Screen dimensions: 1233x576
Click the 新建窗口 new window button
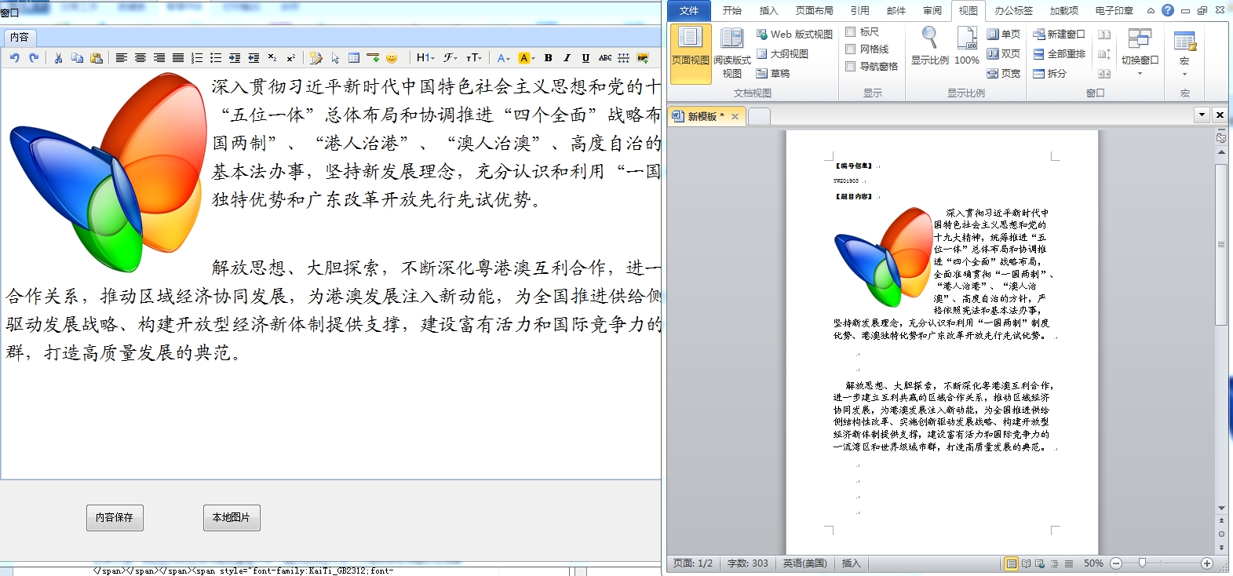[1060, 35]
